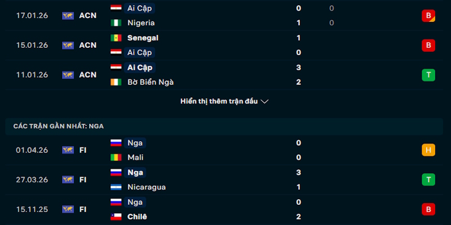The image size is (451, 225).
Task: Click the Mali flag icon
Action: [x=116, y=157]
